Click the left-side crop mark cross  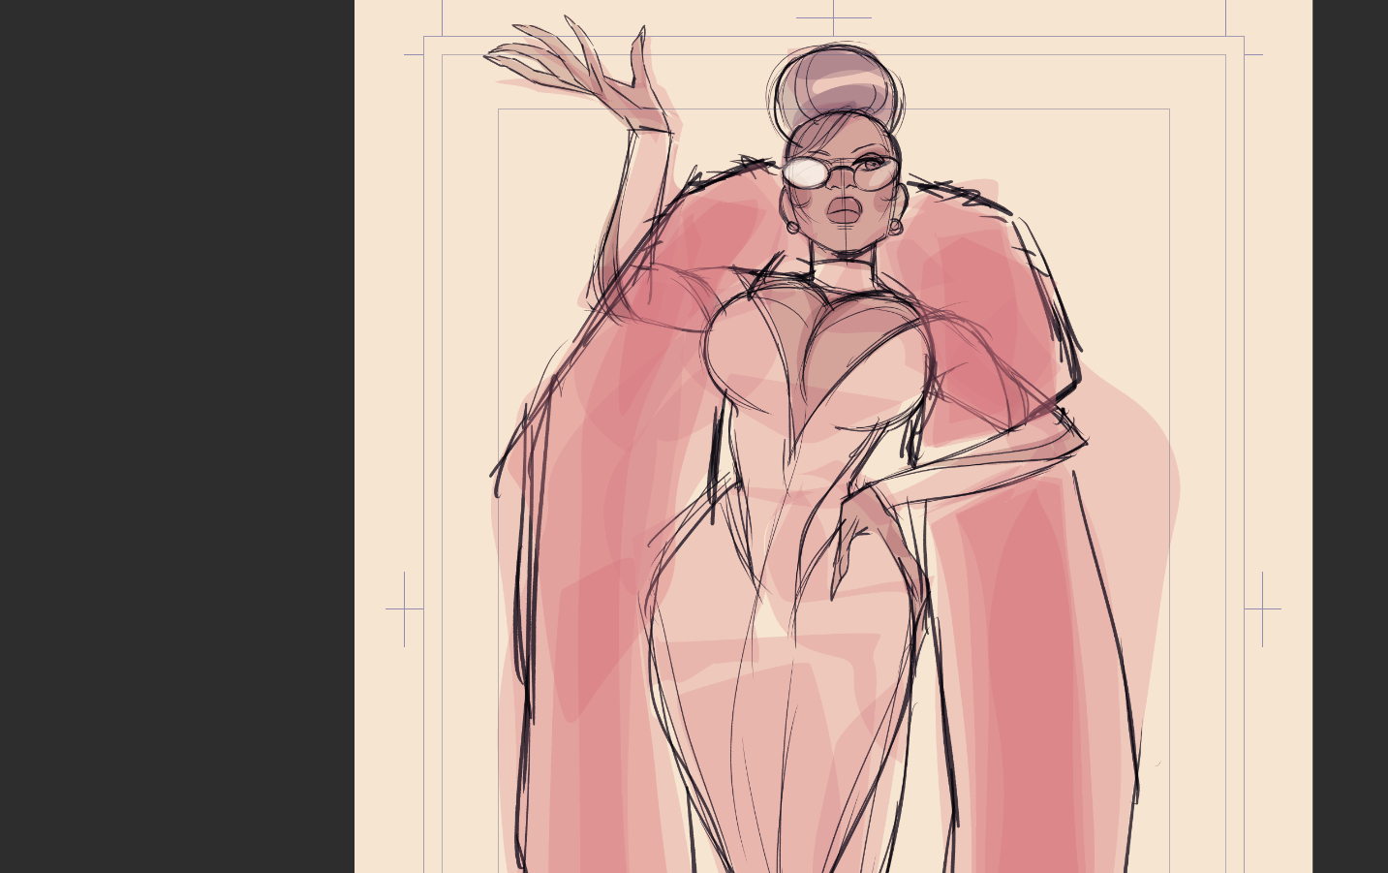tap(404, 608)
